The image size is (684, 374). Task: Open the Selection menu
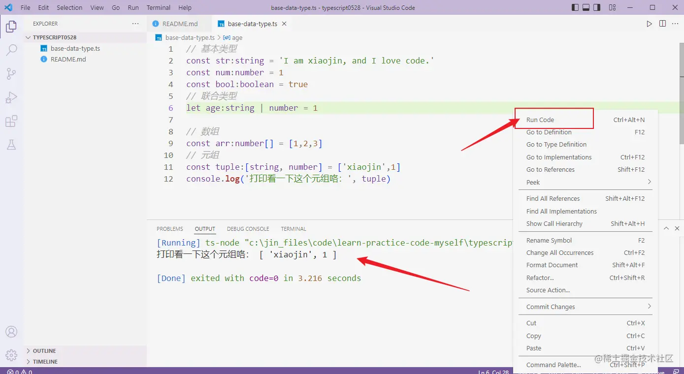[x=69, y=7]
